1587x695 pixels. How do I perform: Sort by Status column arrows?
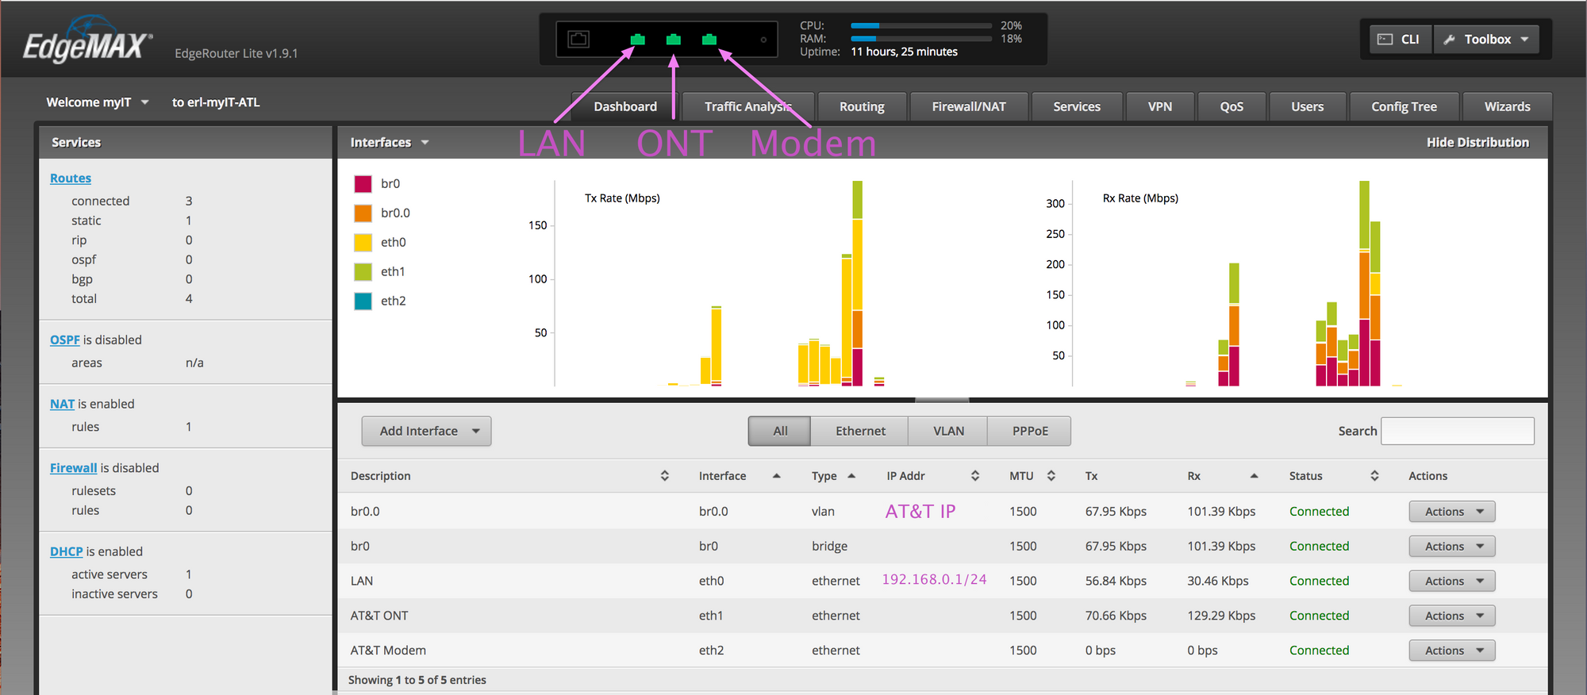click(1374, 476)
